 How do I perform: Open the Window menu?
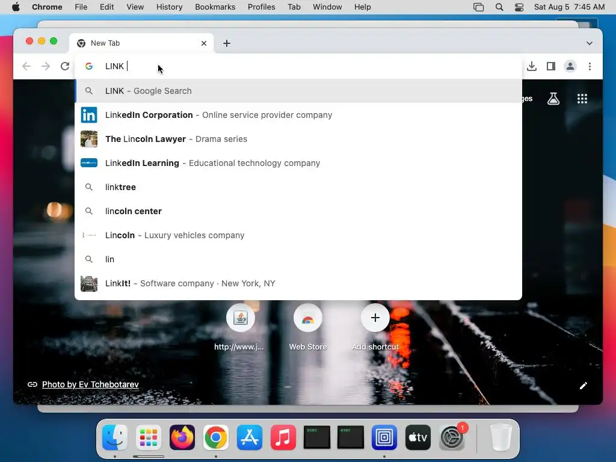pos(327,7)
